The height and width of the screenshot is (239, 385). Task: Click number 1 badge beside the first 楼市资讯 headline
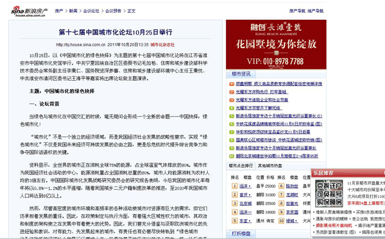[232, 84]
